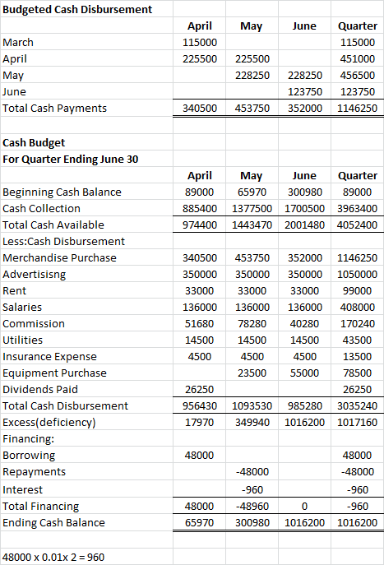Select the 349940 May excess cell
This screenshot has height=565, width=384.
pyautogui.click(x=252, y=422)
